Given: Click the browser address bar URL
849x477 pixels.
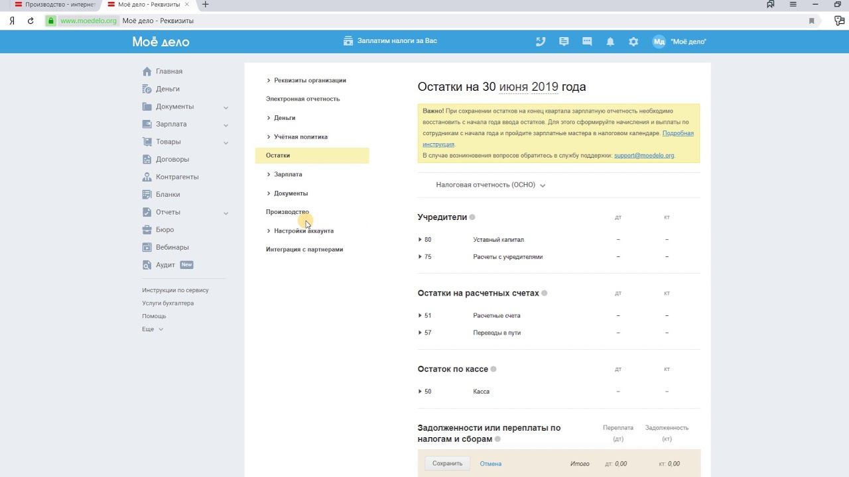Looking at the screenshot, I should pos(88,21).
